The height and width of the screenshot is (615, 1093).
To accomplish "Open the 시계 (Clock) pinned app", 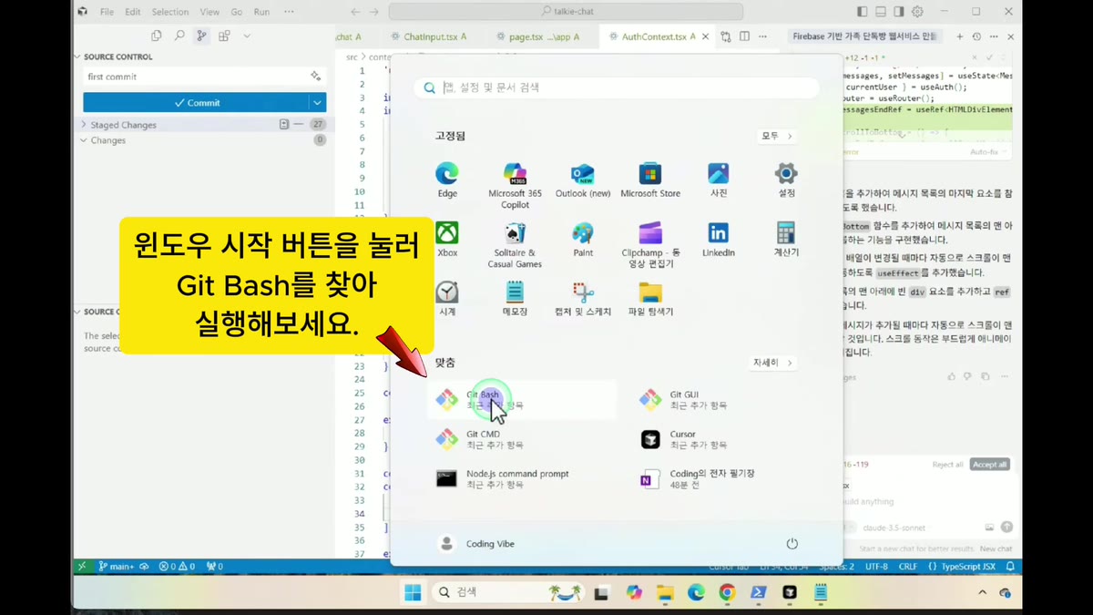I will pyautogui.click(x=447, y=298).
